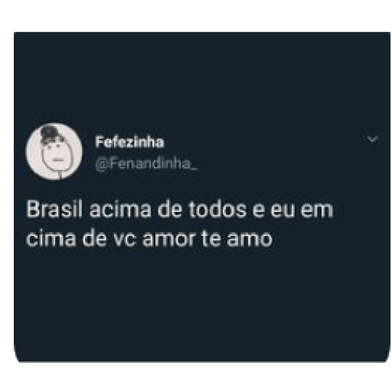Click the cartoon face in the avatar
The width and height of the screenshot is (392, 392).
click(x=57, y=157)
